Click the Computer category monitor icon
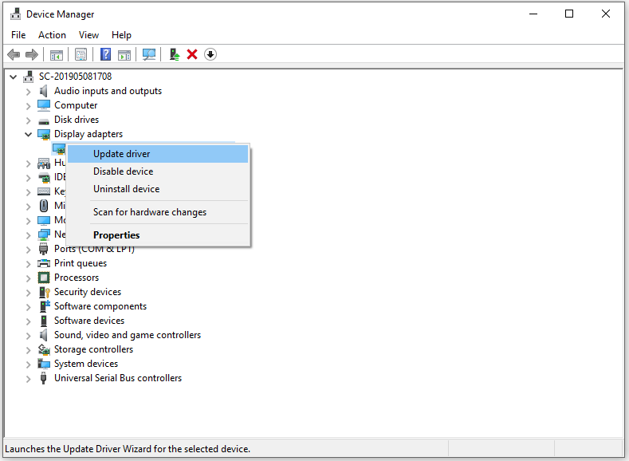The height and width of the screenshot is (461, 629). (x=44, y=105)
